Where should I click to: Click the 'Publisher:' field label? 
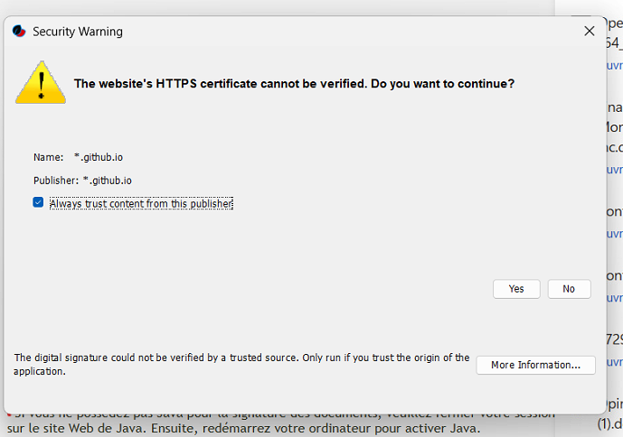point(56,181)
